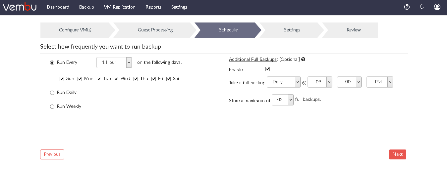Click the Vembu logo
447x169 pixels.
click(x=20, y=7)
